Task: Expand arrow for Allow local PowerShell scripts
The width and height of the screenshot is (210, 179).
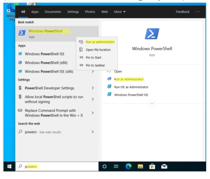Action: tap(93, 99)
